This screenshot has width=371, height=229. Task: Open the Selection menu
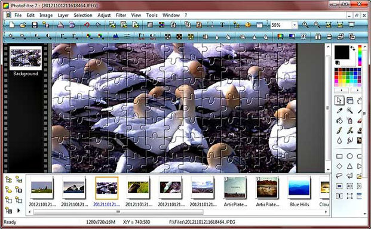coord(83,16)
